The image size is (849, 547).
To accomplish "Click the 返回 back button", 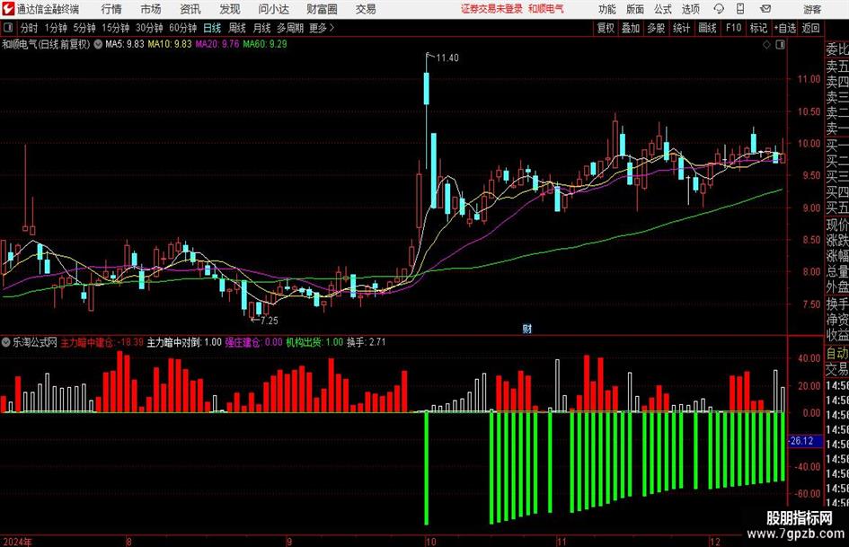I will (x=810, y=28).
